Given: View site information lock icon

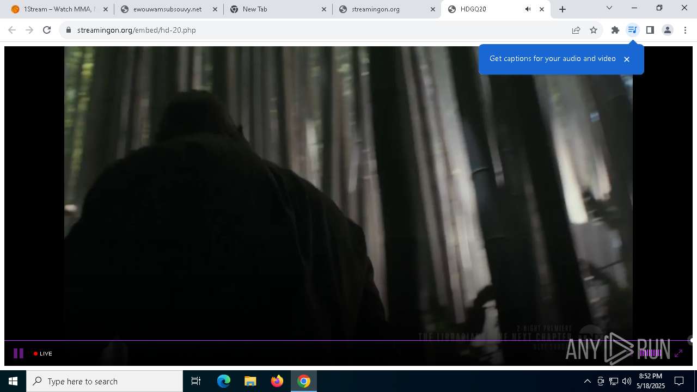Looking at the screenshot, I should pos(69,30).
